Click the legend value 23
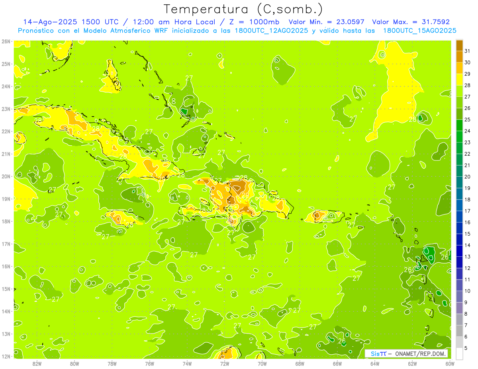Screen dimensions: 478x369 tap(467, 143)
